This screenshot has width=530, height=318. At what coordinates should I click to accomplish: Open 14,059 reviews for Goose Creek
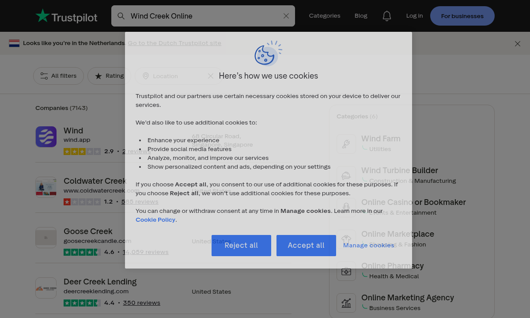click(145, 252)
